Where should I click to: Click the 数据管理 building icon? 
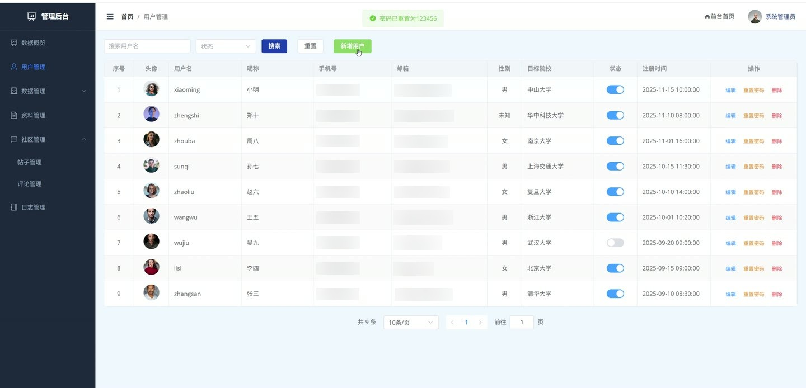(x=14, y=91)
